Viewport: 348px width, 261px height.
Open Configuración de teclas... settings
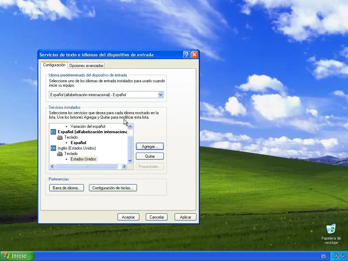[113, 188]
